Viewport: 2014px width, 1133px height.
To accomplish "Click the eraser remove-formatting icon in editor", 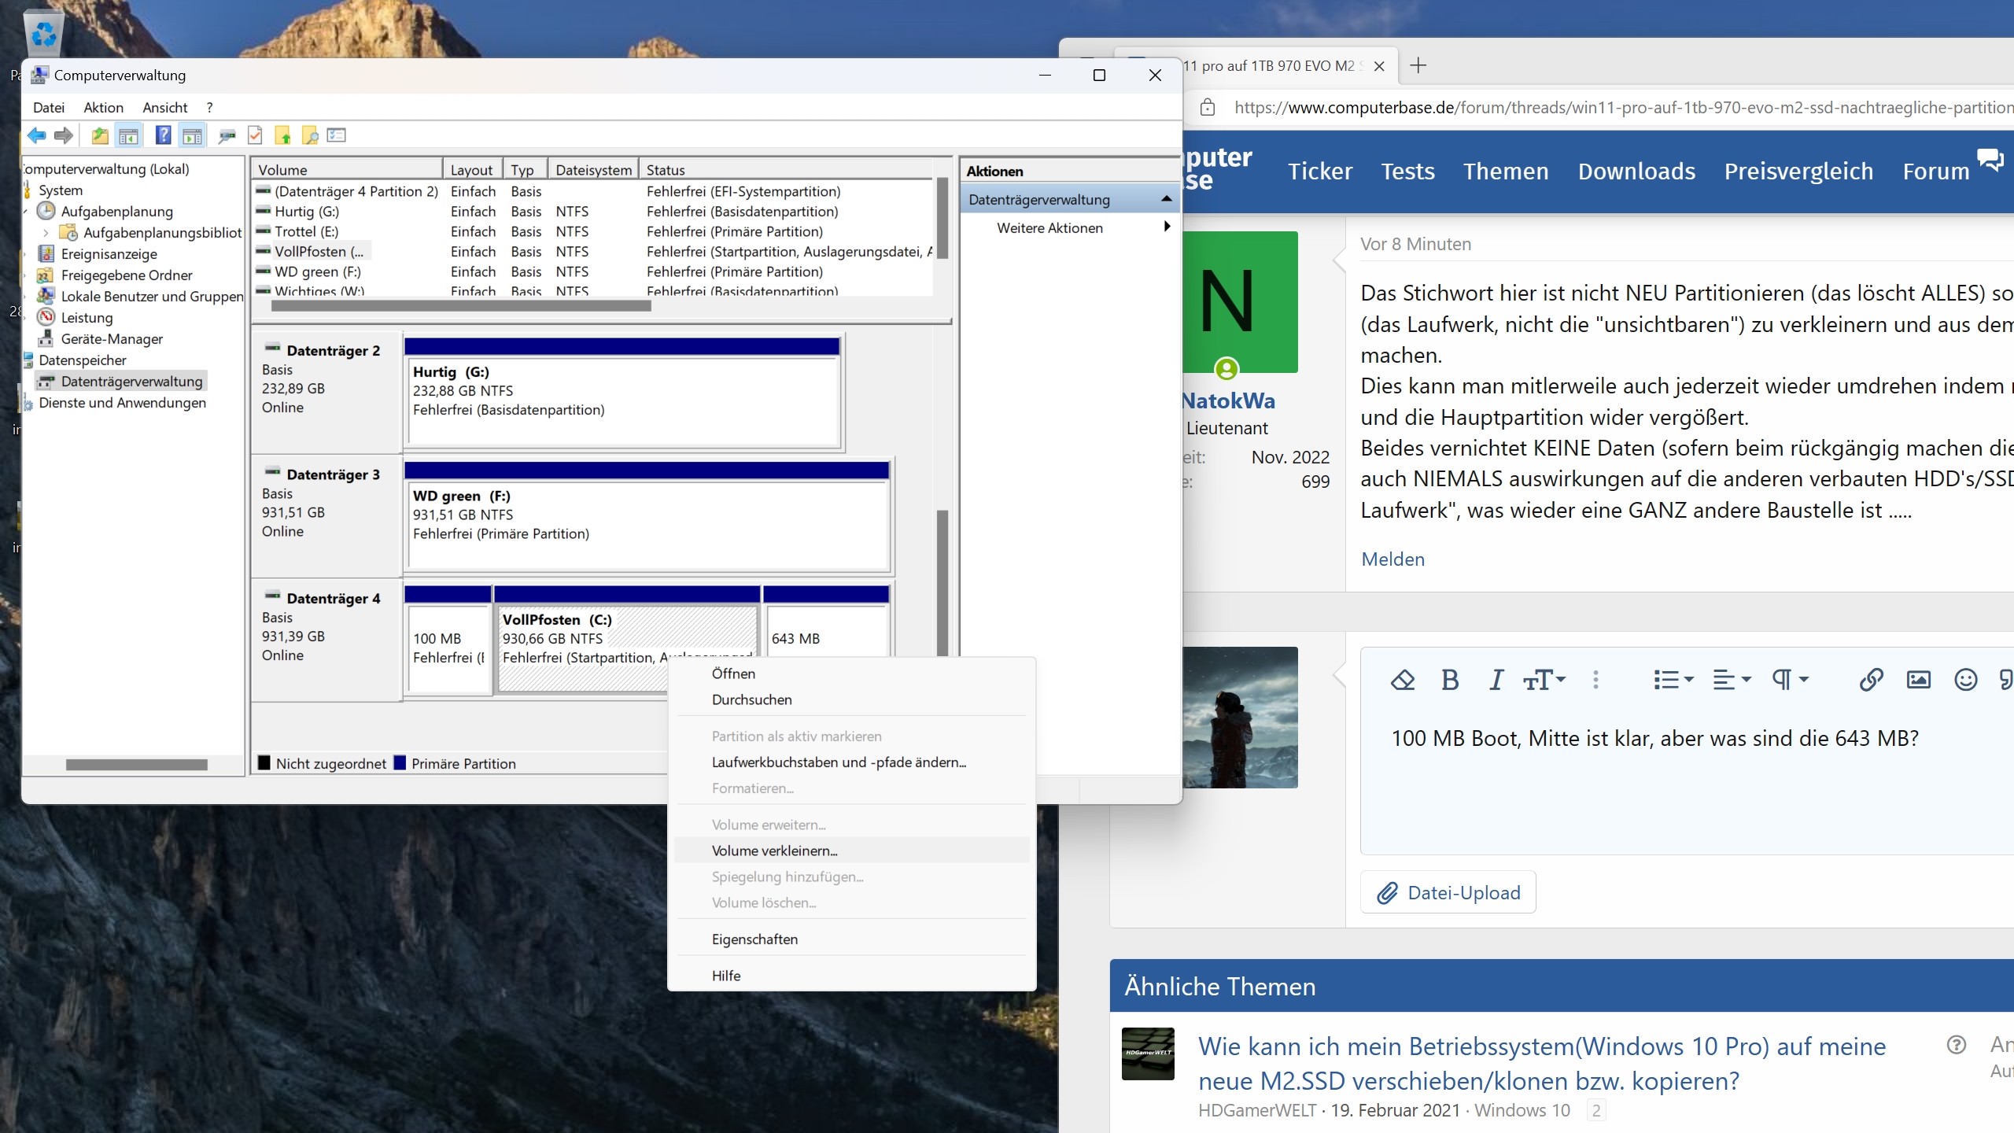I will pyautogui.click(x=1402, y=680).
